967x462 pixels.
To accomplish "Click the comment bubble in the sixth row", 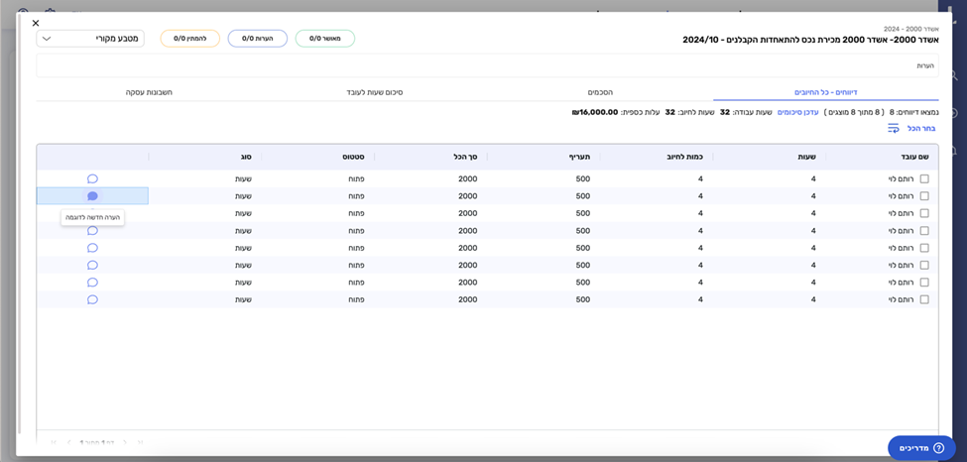I will [x=92, y=265].
